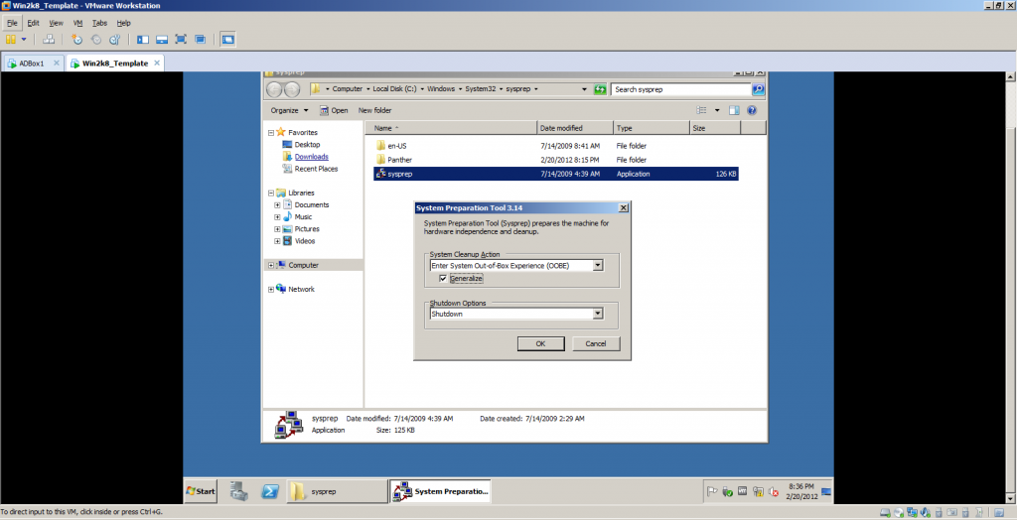Click the Downloads link in Favorites
The image size is (1017, 520).
311,157
